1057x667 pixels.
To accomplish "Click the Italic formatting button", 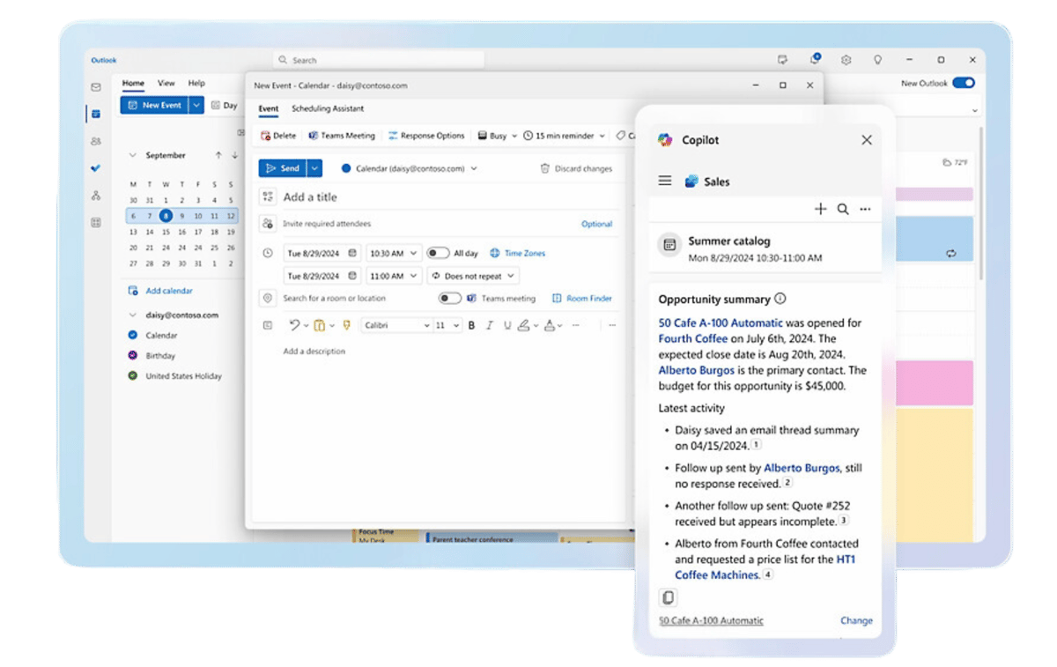I will (490, 325).
